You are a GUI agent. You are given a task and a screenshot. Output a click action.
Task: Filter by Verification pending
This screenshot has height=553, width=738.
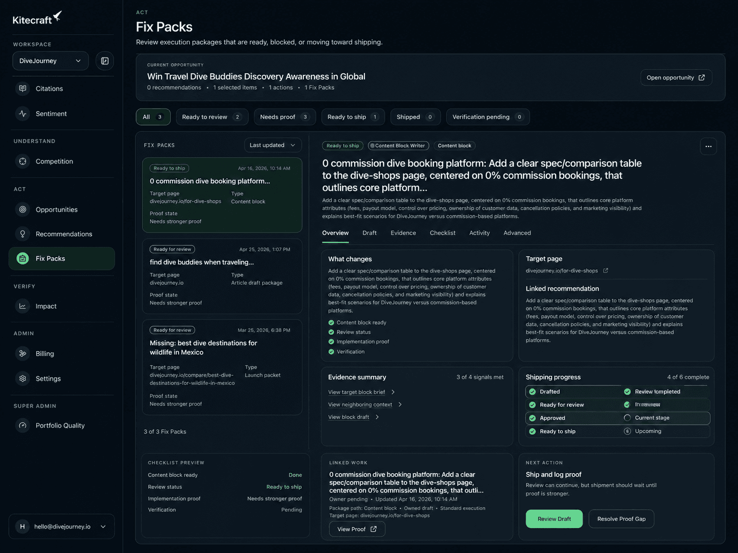pos(488,117)
